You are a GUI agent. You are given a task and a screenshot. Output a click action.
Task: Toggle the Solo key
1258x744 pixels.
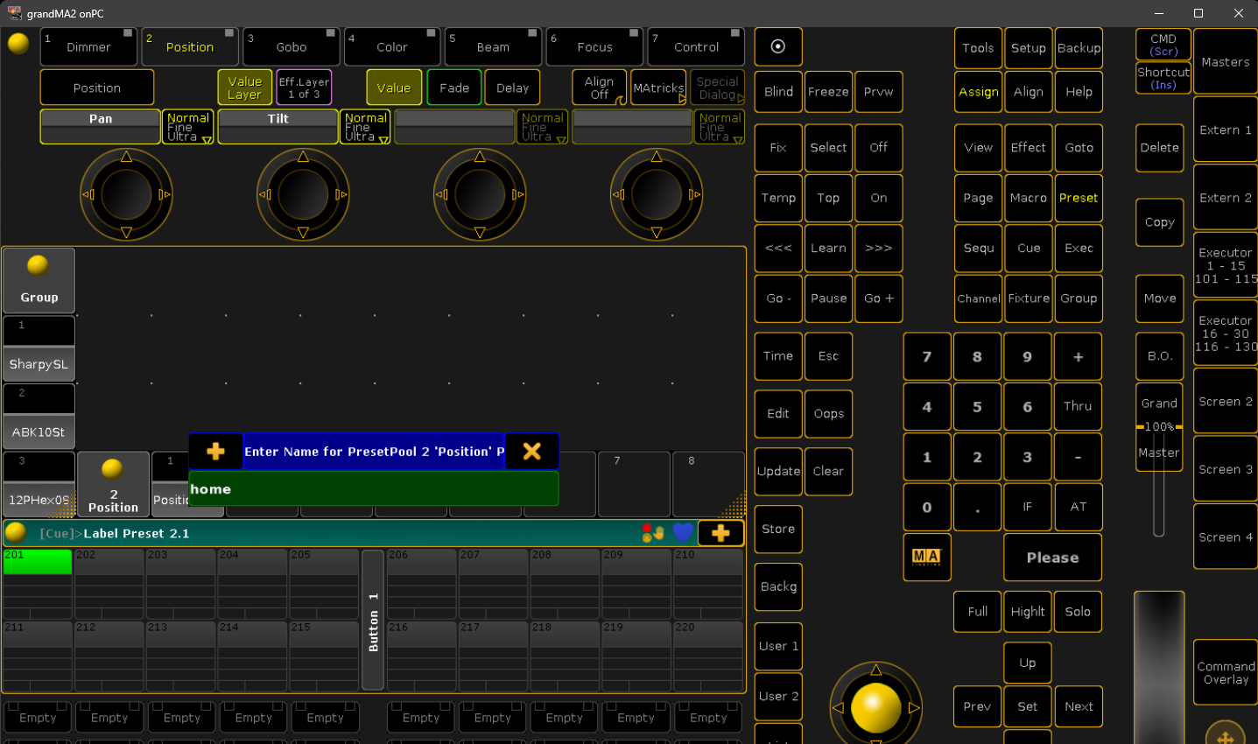[1078, 612]
